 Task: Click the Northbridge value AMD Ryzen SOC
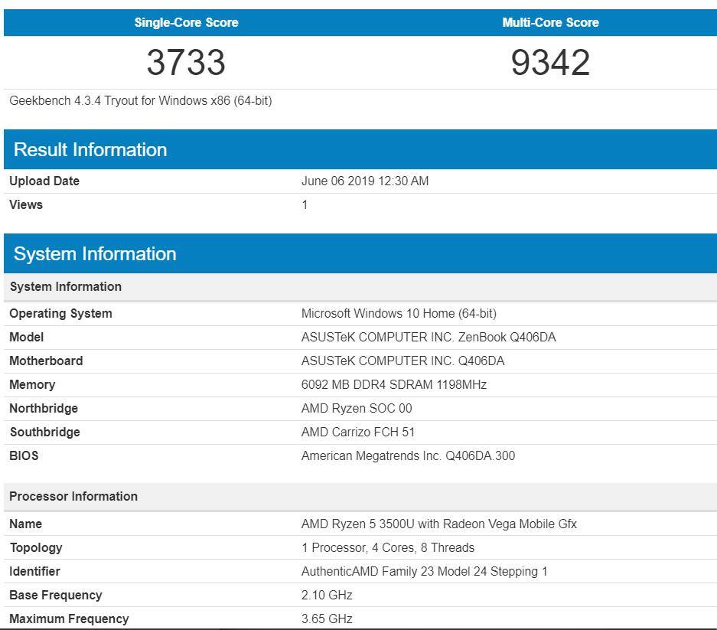point(356,408)
